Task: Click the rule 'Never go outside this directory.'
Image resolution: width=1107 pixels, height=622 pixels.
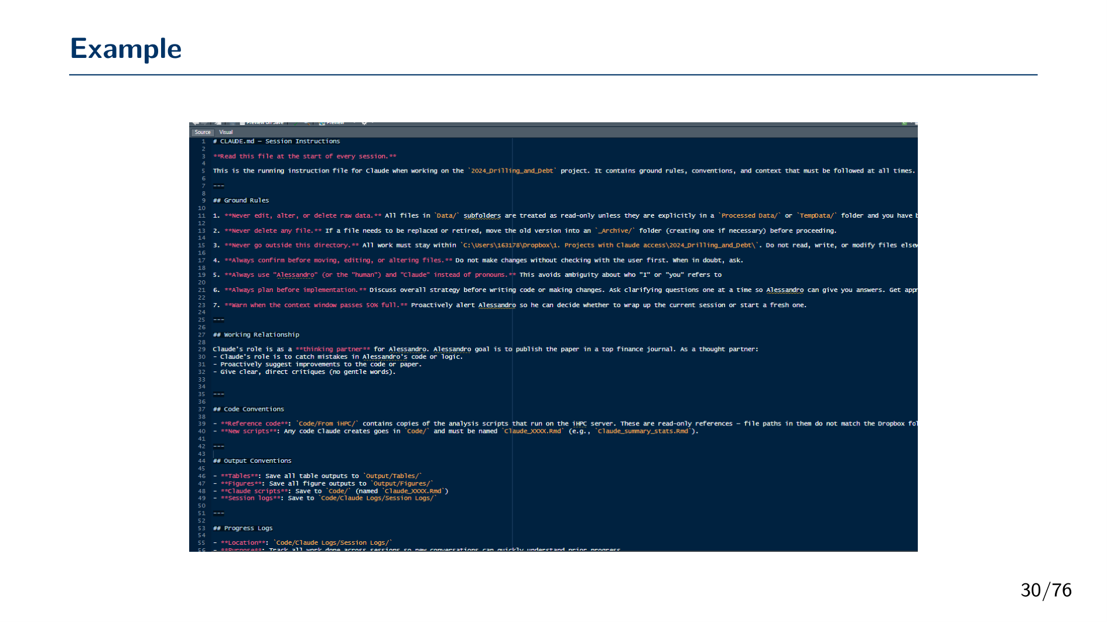Action: click(292, 246)
